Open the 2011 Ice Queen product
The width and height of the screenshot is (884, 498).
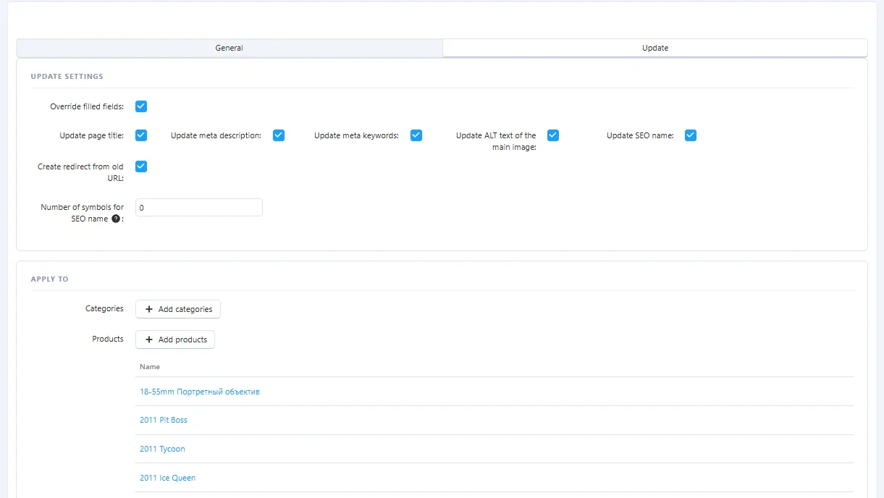167,478
